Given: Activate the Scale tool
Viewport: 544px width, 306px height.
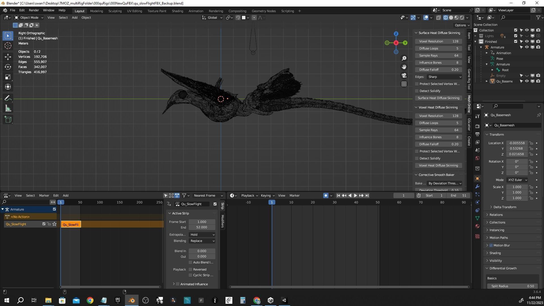Looking at the screenshot, I should tap(8, 77).
